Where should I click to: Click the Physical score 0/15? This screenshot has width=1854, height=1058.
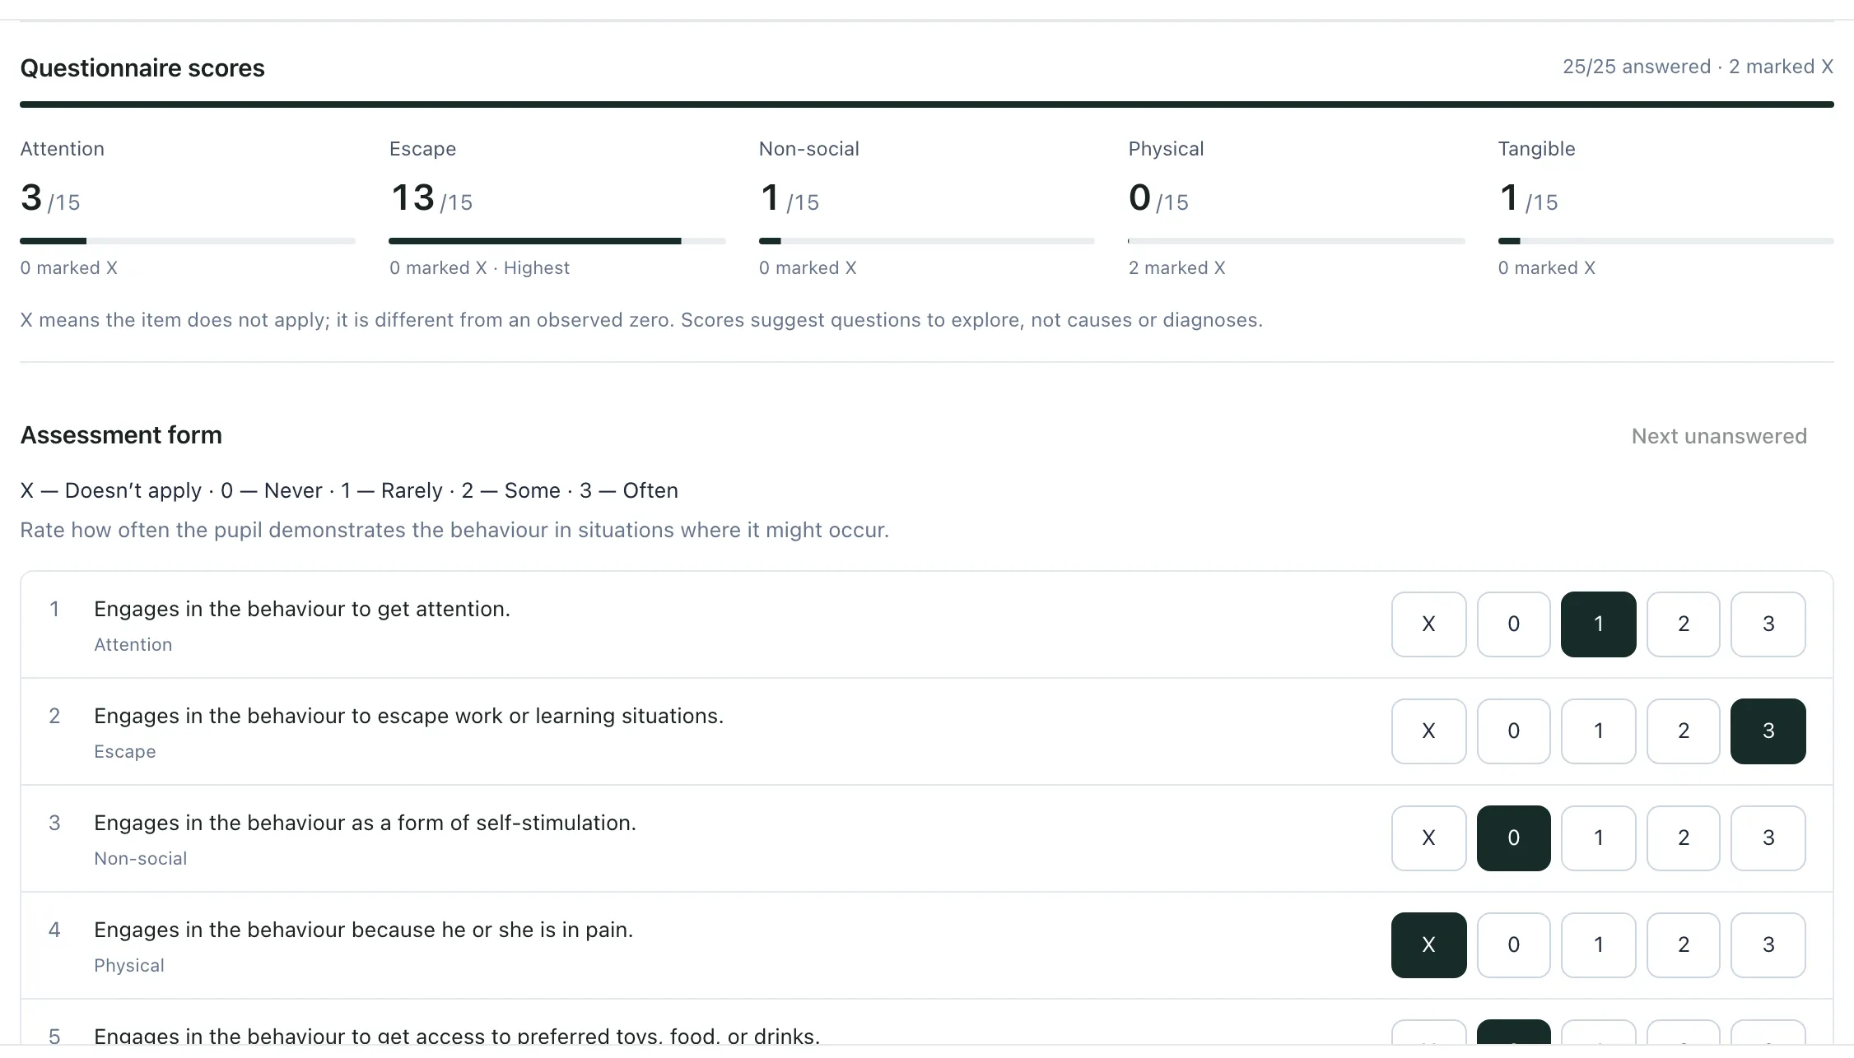(1158, 198)
